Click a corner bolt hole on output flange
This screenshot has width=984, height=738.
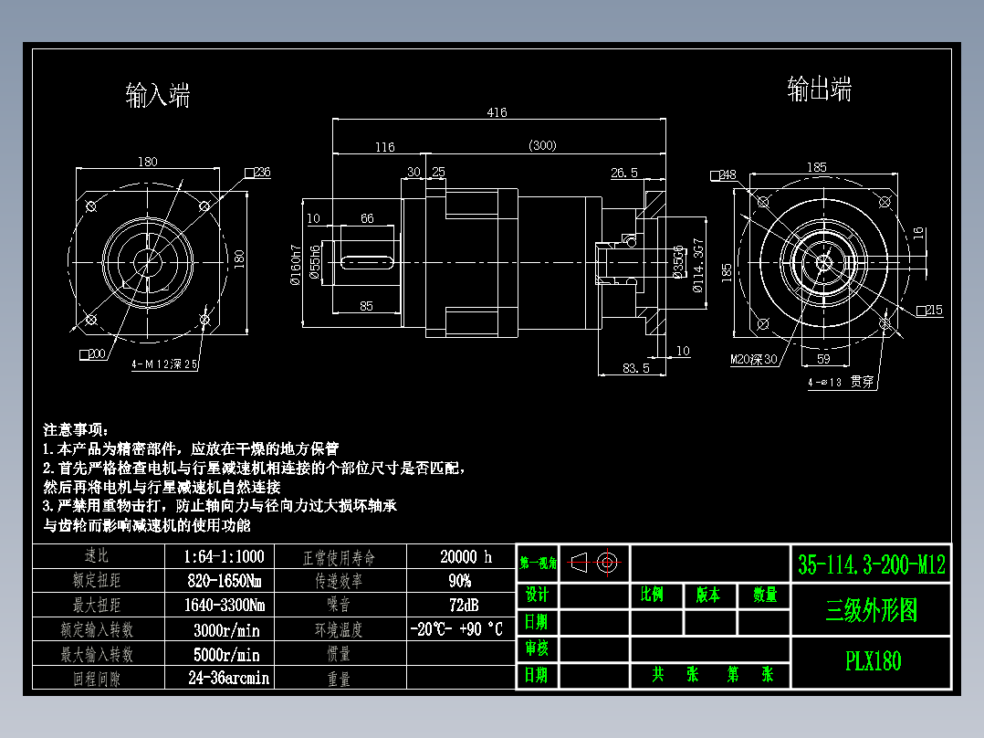(x=763, y=200)
